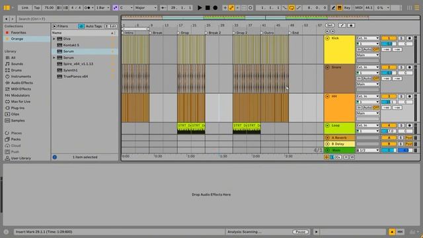
Task: Open Samples category
Action: (x=18, y=120)
